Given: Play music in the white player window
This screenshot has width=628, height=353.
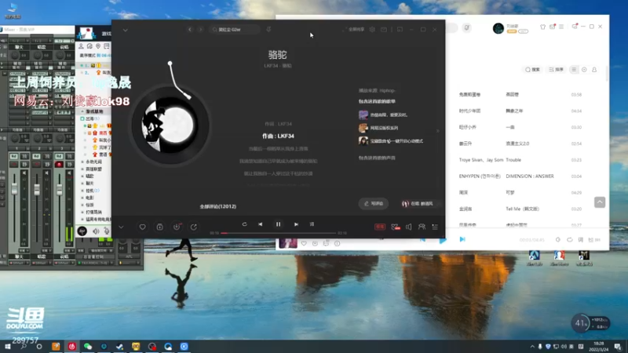Looking at the screenshot, I should coord(443,240).
